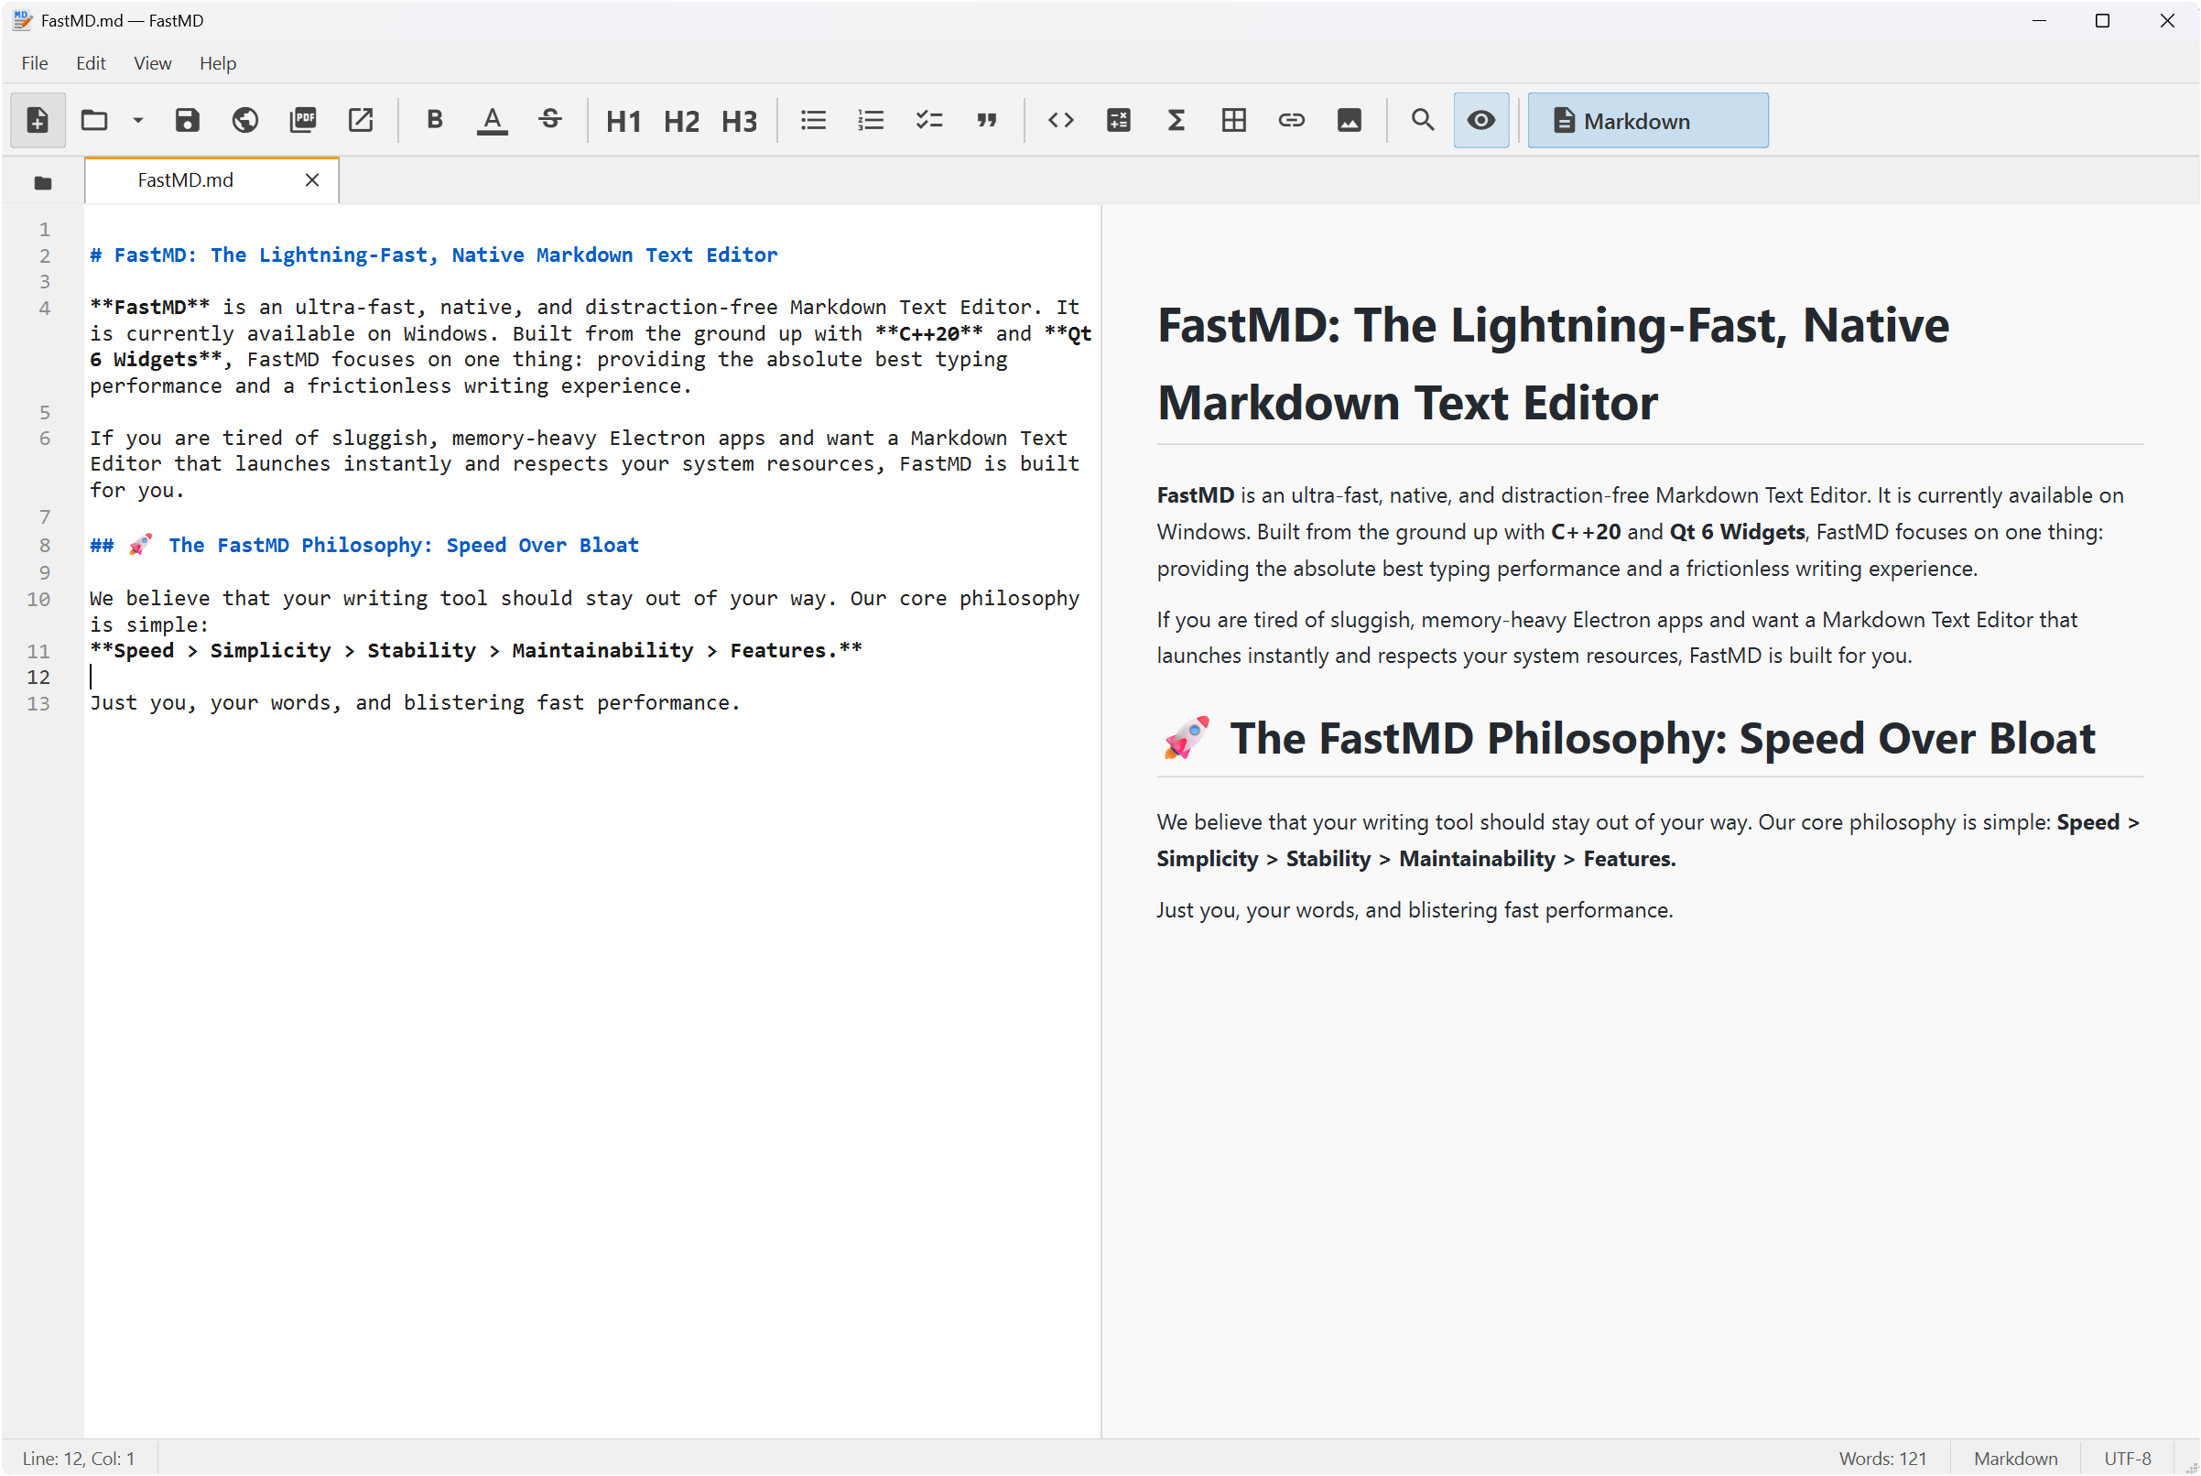The height and width of the screenshot is (1476, 2201).
Task: Click line number 8 in the gutter
Action: tap(44, 545)
